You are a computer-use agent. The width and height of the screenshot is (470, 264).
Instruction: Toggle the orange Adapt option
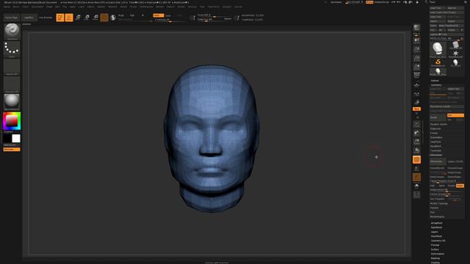tap(460, 186)
